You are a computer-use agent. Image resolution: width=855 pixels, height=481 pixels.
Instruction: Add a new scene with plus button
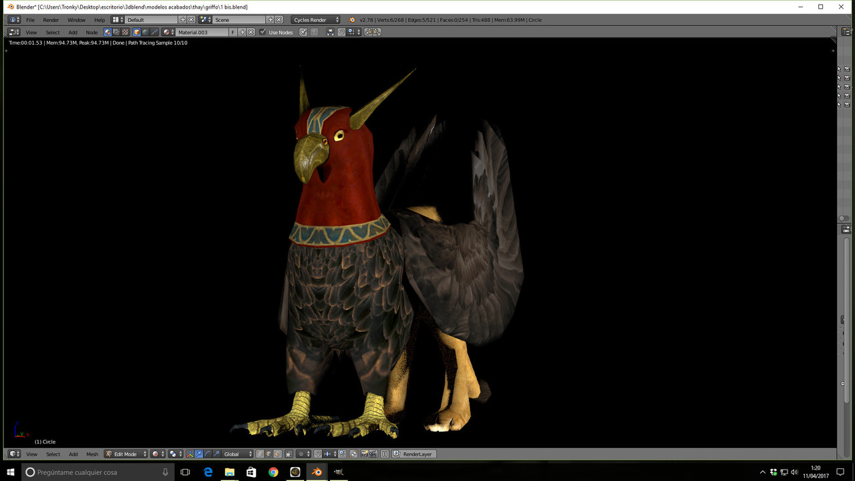point(271,19)
